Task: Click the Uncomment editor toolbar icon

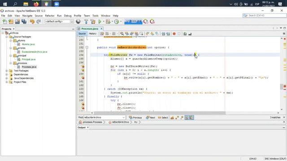Action: tap(190, 34)
